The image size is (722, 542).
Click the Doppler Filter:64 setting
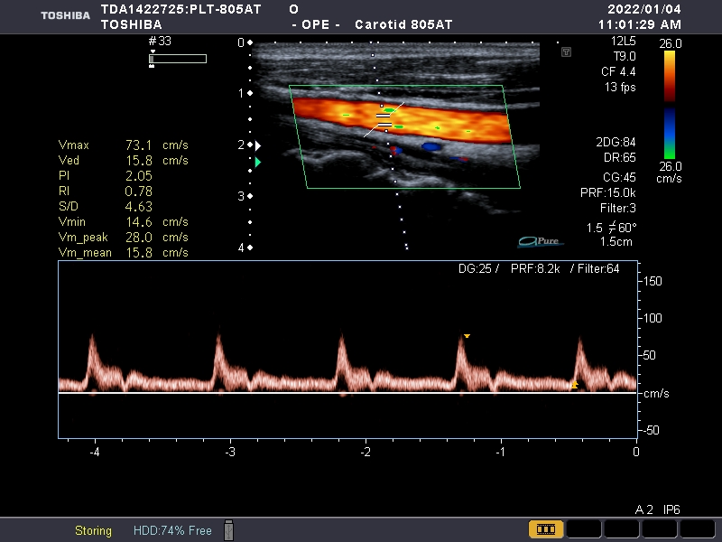[x=601, y=268]
